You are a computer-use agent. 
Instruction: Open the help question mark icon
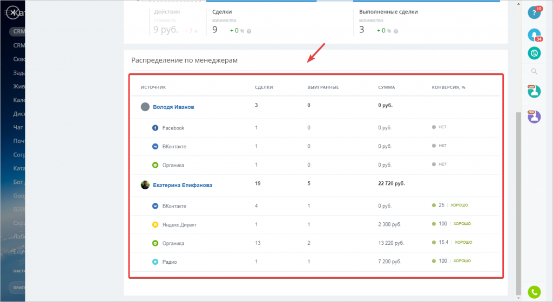pos(534,12)
